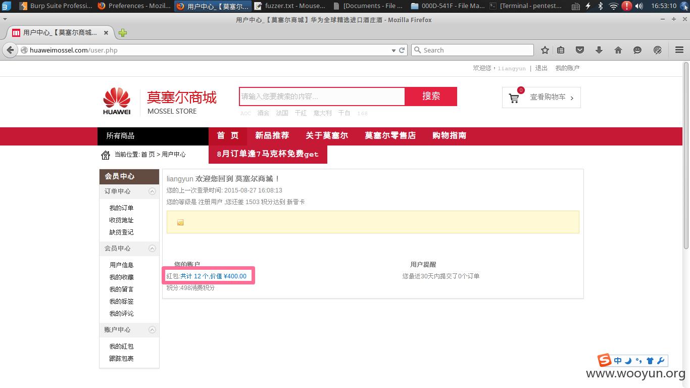
Task: Reload the page with the refresh icon
Action: click(x=402, y=50)
